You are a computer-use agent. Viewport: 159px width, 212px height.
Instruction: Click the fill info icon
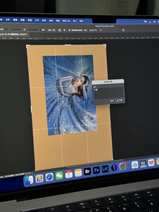pyautogui.click(x=101, y=30)
